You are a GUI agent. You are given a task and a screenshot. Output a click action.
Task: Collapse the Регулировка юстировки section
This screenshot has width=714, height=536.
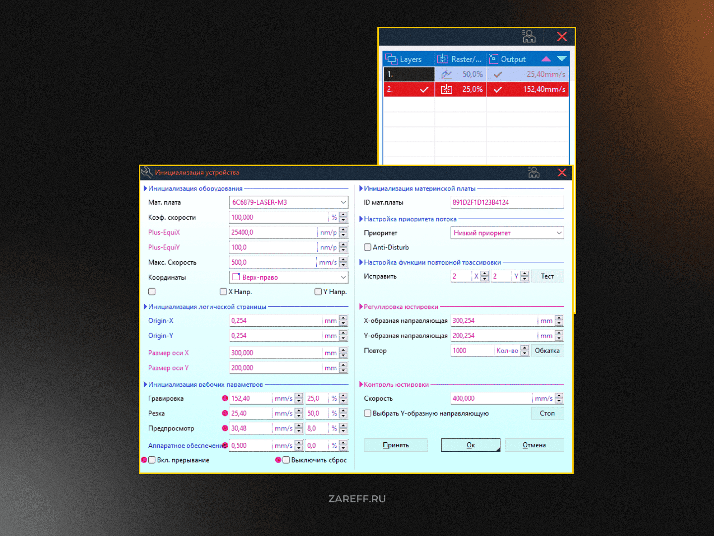361,306
